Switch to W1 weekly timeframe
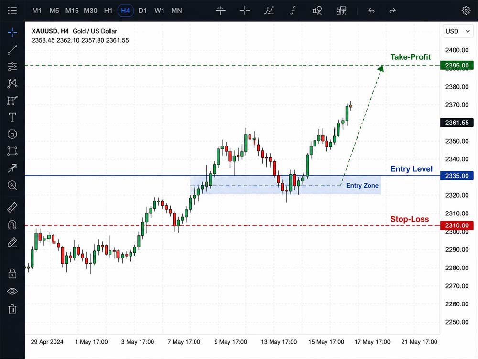The image size is (478, 359). point(159,11)
